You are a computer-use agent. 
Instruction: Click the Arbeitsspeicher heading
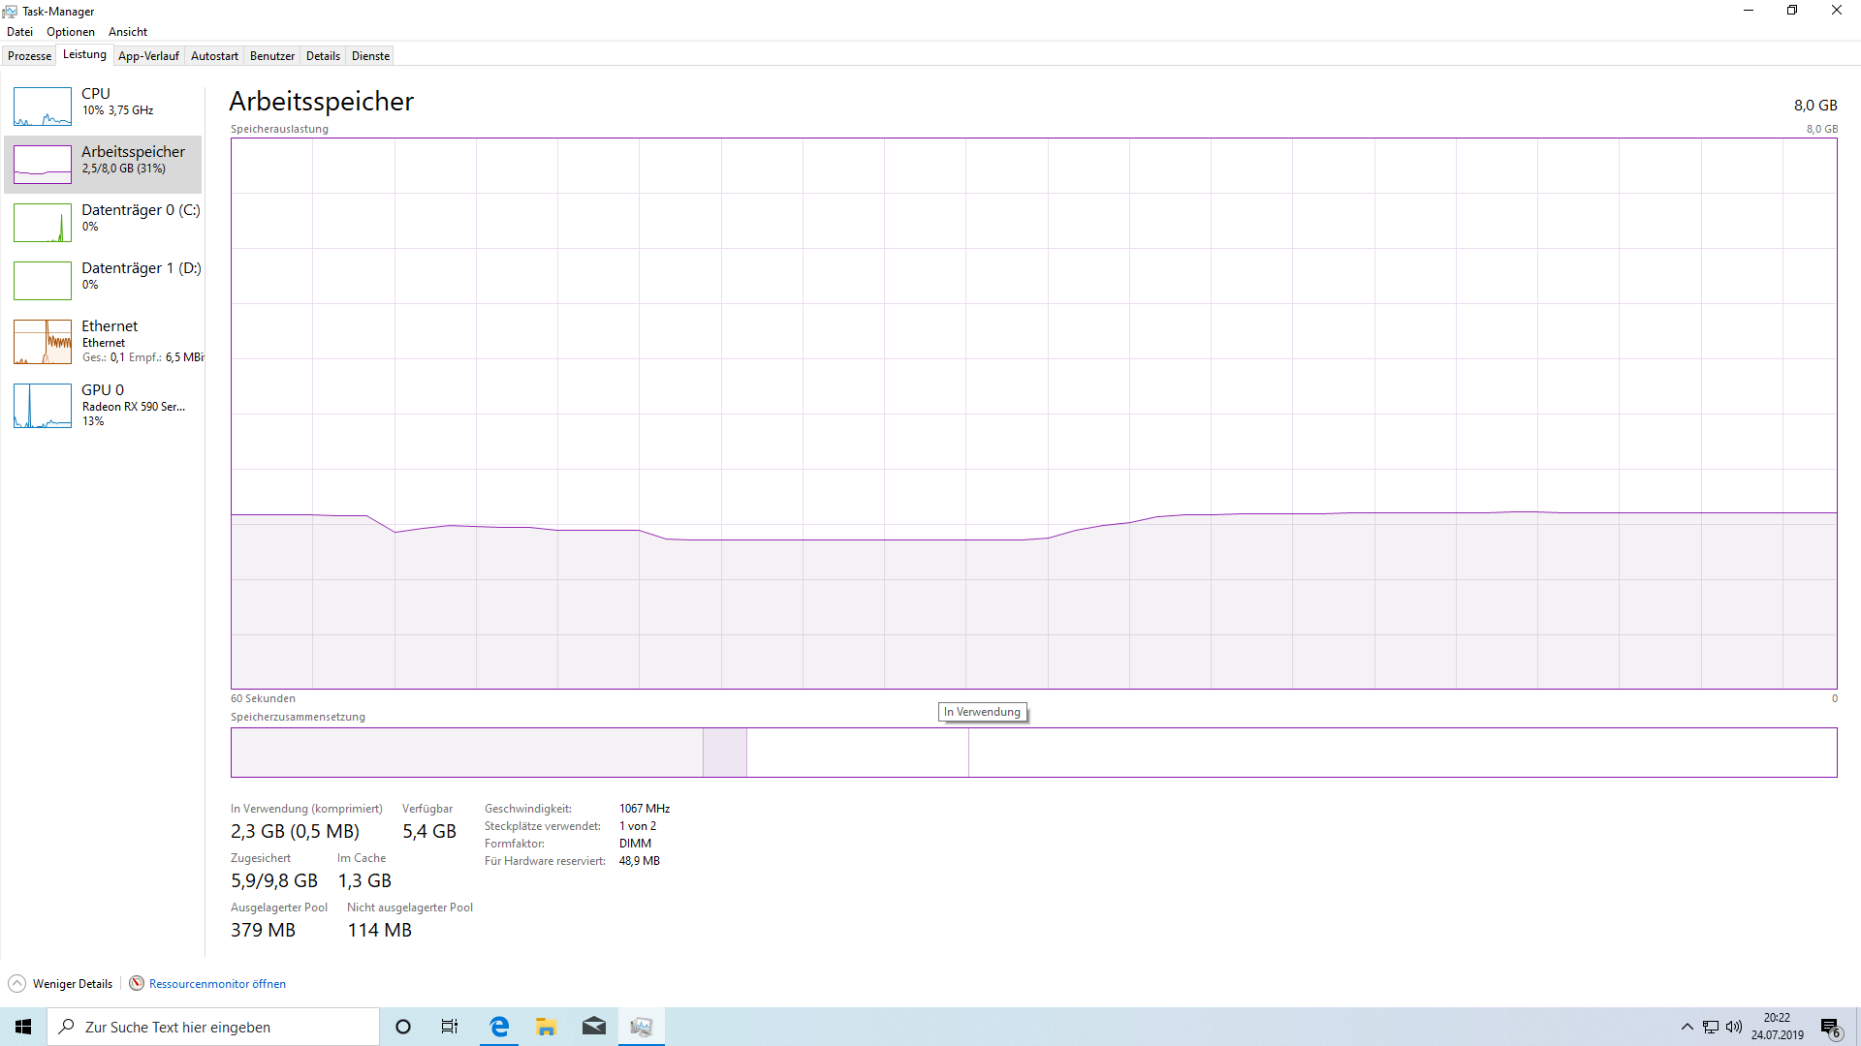322,101
